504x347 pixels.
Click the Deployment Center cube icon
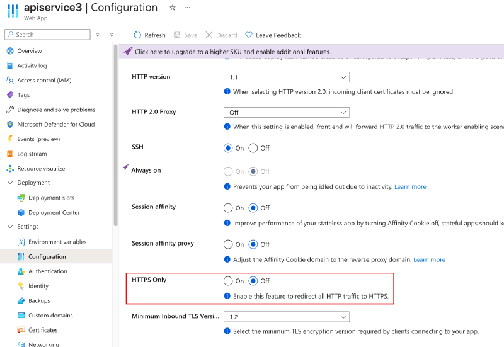pos(21,212)
